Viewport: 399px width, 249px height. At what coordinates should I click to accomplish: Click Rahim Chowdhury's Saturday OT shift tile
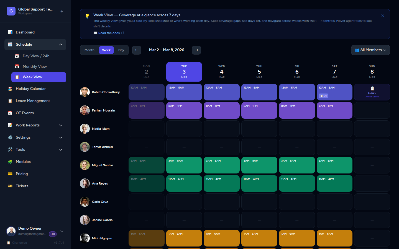pos(334,92)
